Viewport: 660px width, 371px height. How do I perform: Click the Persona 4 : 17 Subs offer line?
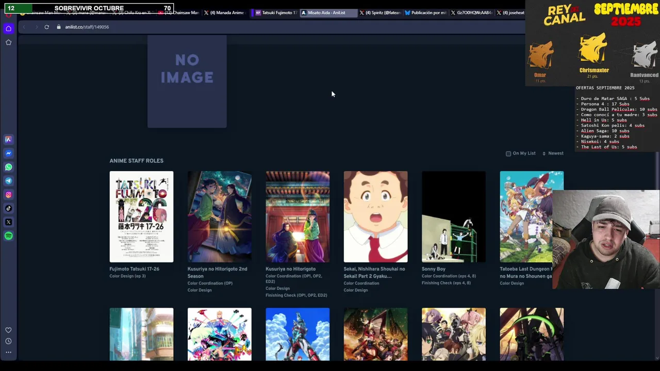605,104
